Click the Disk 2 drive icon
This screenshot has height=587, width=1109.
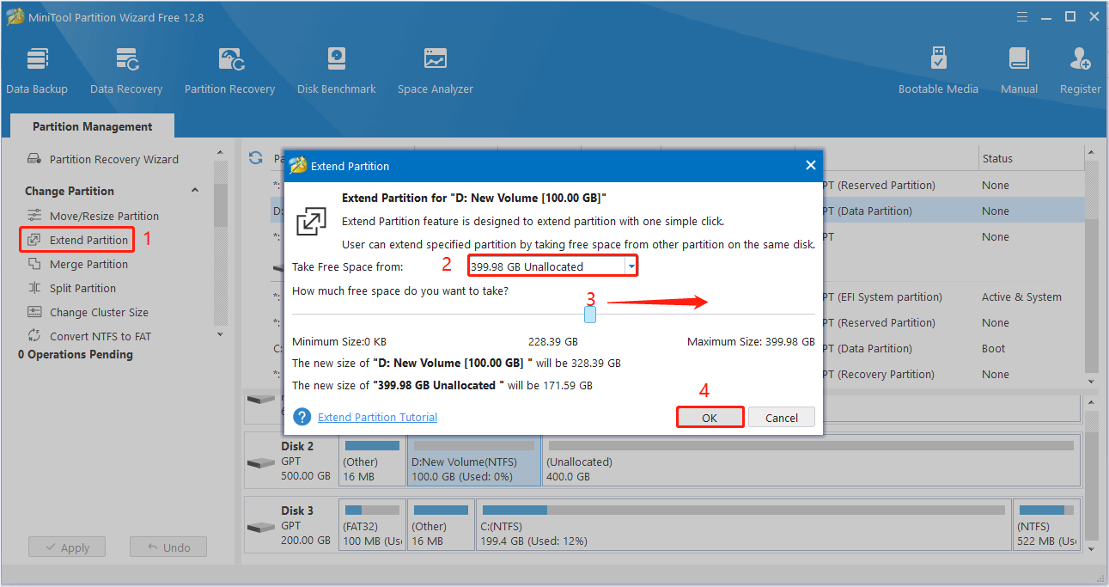[261, 462]
